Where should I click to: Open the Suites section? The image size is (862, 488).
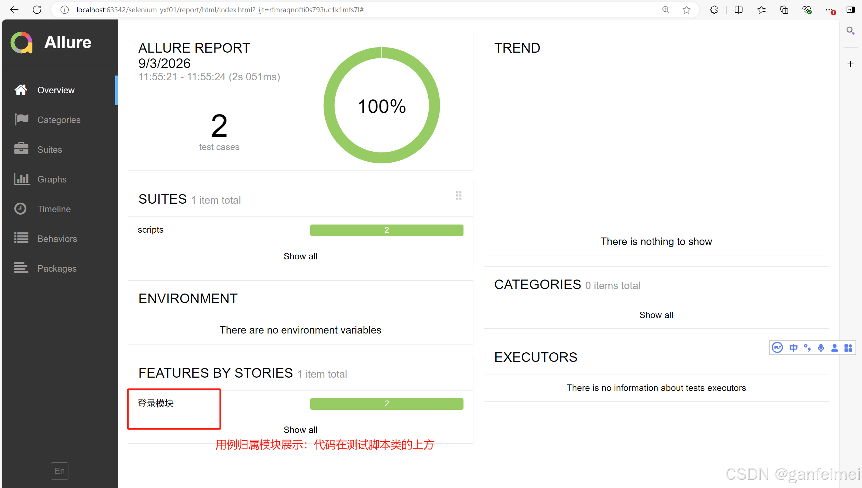pos(60,150)
